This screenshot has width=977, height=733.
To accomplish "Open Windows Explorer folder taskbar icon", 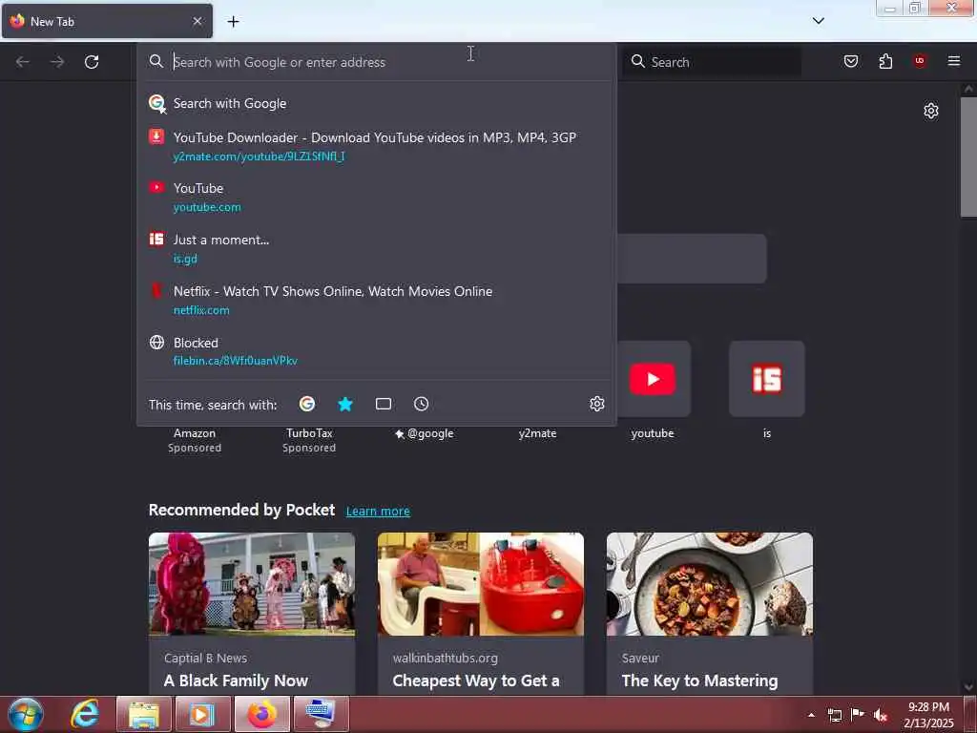I will coord(144,714).
